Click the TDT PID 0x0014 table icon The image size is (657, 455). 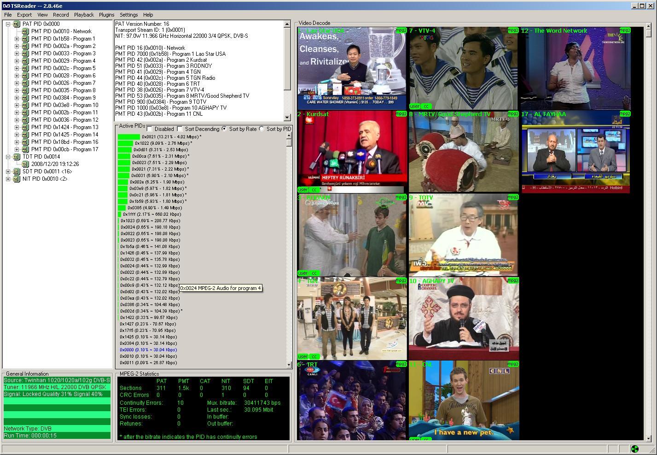(x=17, y=157)
